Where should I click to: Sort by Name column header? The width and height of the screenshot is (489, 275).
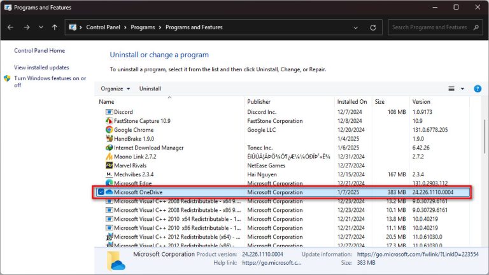pyautogui.click(x=107, y=102)
